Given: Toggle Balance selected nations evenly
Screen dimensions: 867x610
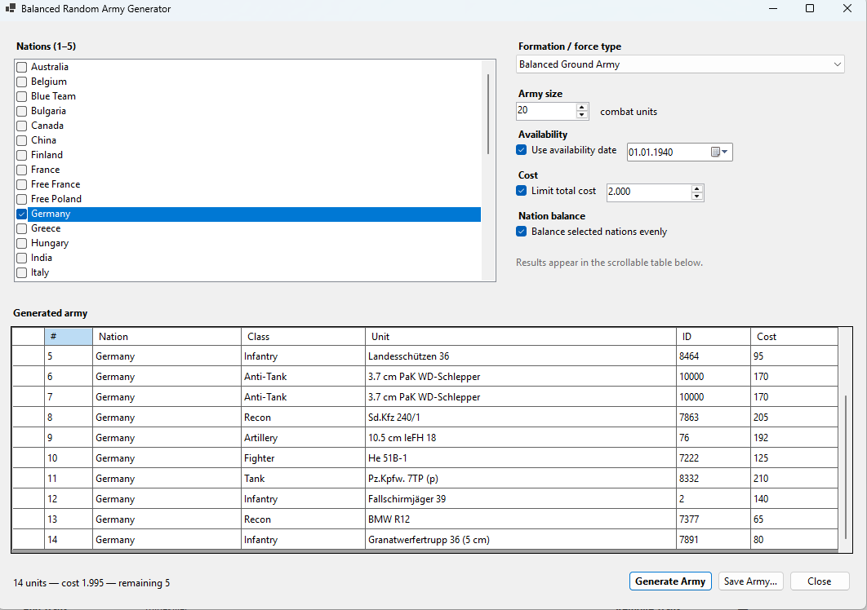Looking at the screenshot, I should click(x=522, y=232).
